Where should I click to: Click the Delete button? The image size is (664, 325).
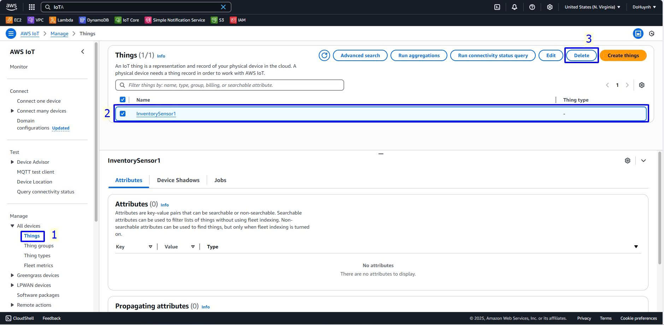(581, 55)
